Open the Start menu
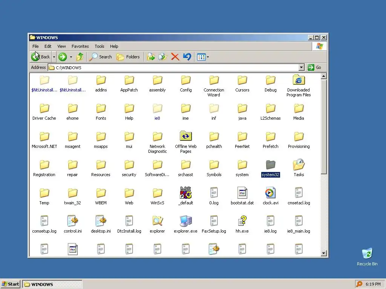Screen dimensions: 386x289 [x=10, y=284]
